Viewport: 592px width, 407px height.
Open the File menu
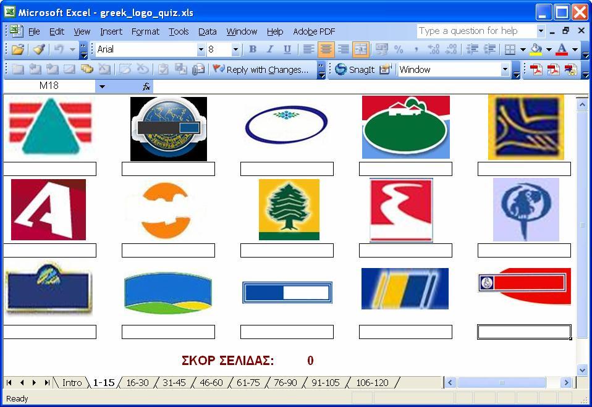[x=34, y=31]
